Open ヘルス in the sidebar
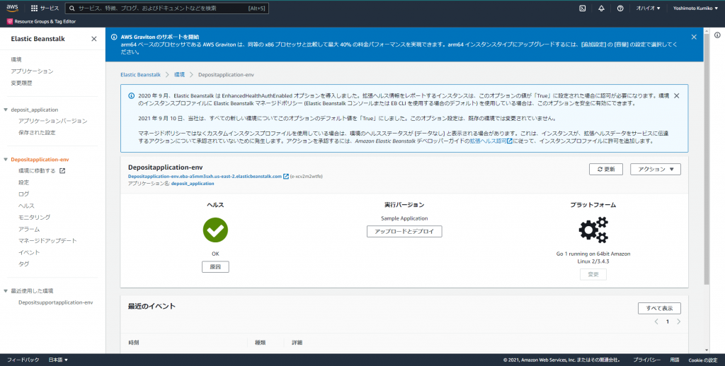 point(26,206)
